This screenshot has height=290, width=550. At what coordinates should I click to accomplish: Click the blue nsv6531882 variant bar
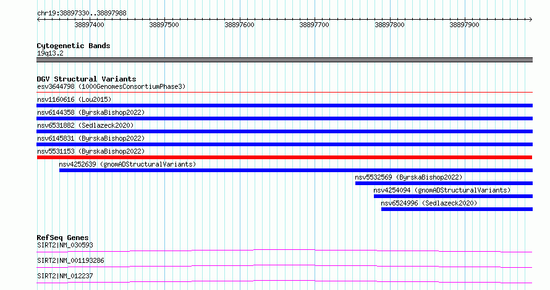pyautogui.click(x=284, y=131)
